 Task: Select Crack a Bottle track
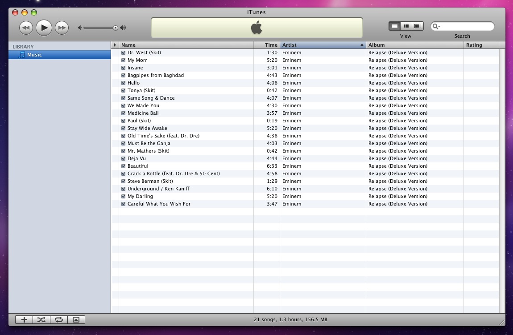coord(174,174)
